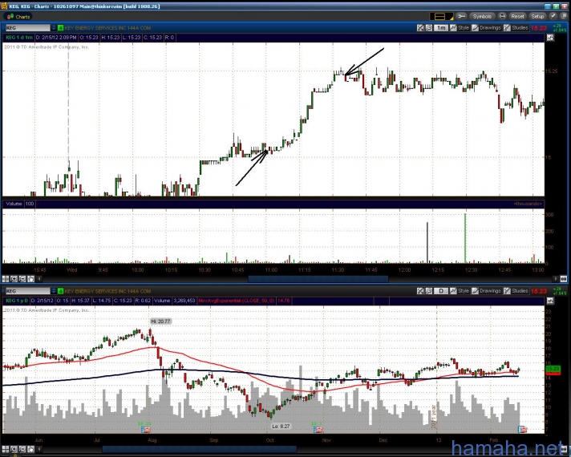Click the earnings phone icon near Feb
571x457 pixels.
[x=523, y=430]
